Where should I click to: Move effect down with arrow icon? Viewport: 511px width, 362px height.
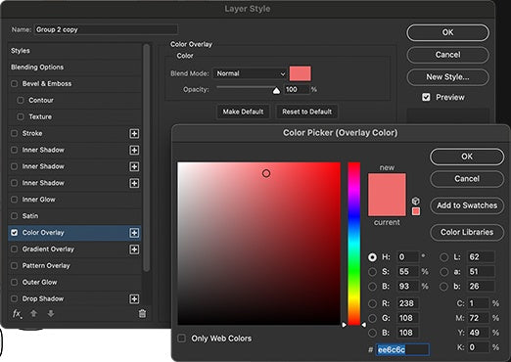[x=51, y=314]
